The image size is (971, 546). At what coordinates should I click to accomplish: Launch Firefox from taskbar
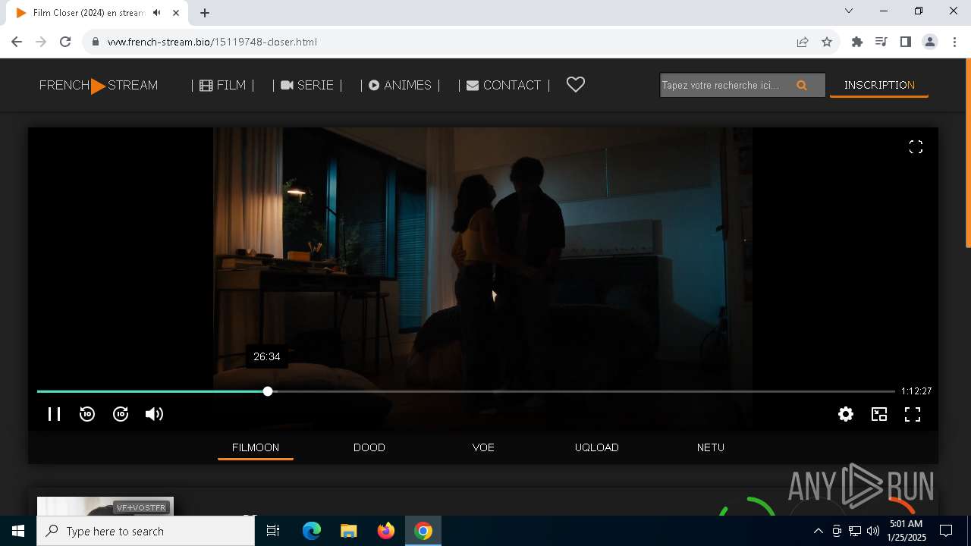tap(386, 531)
